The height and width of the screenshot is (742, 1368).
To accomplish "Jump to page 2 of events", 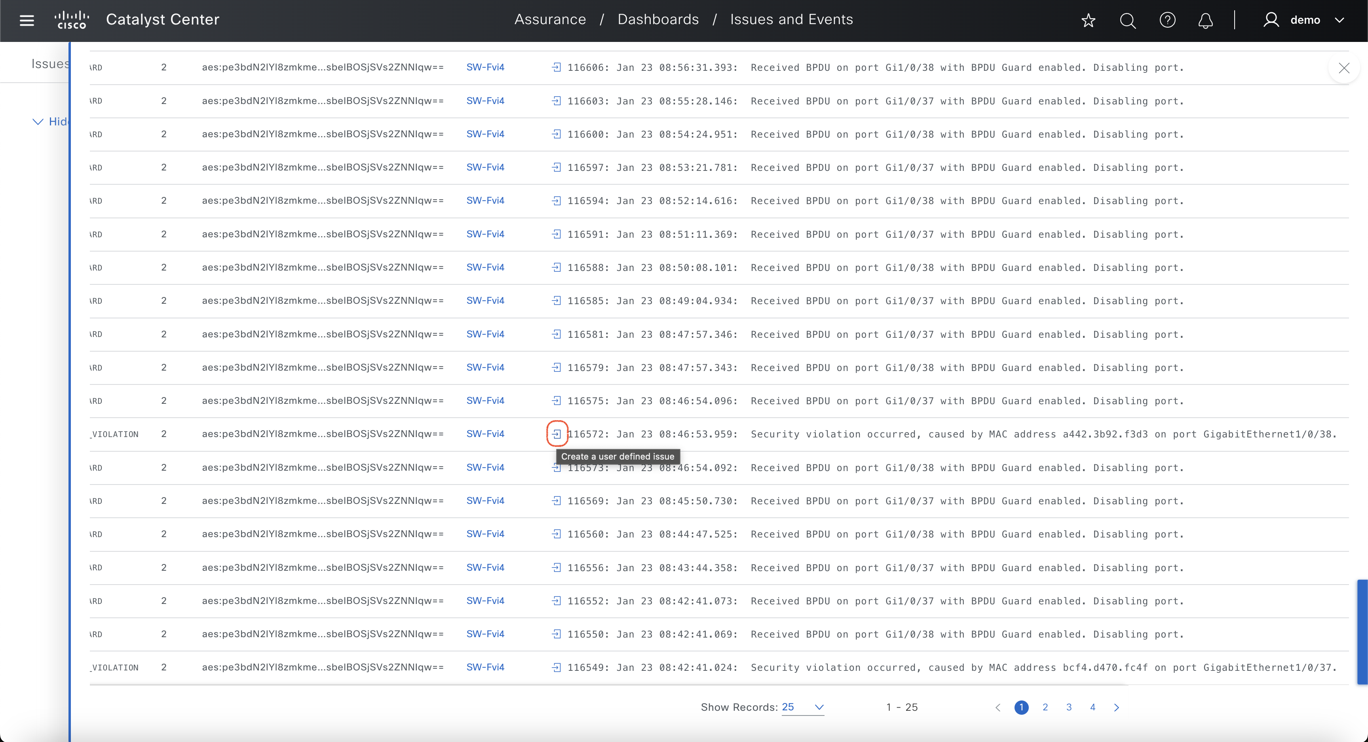I will 1045,708.
